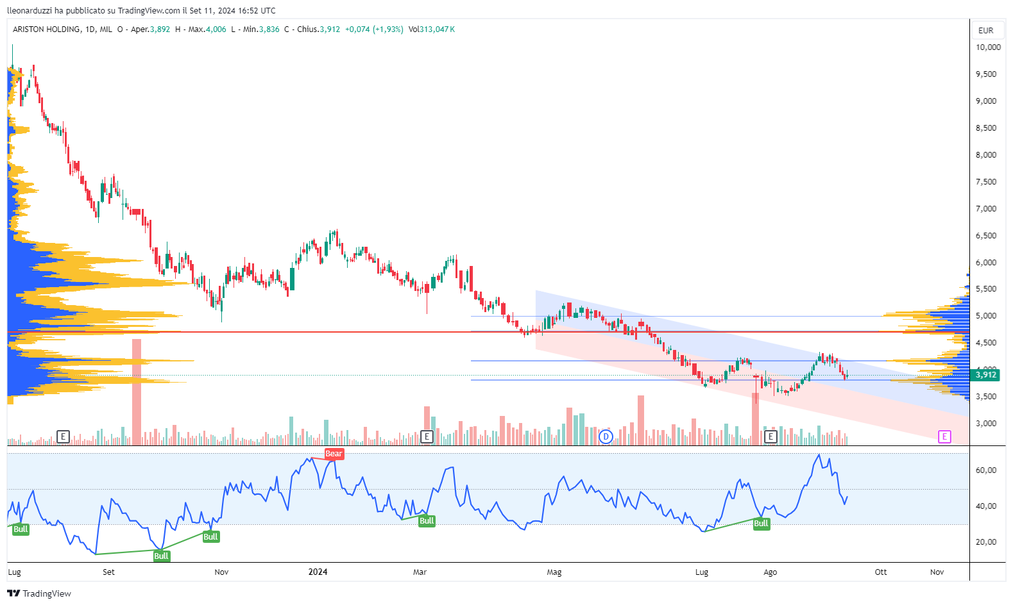Image resolution: width=1013 pixels, height=605 pixels.
Task: Click the Bull label at RSI panel start
Action: coord(21,529)
